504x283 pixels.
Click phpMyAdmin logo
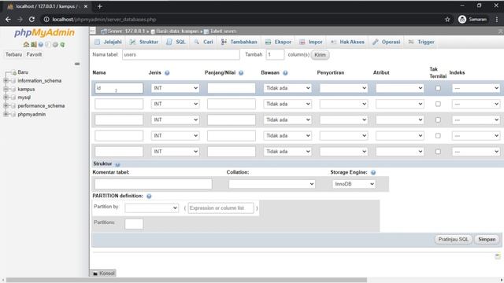click(44, 32)
